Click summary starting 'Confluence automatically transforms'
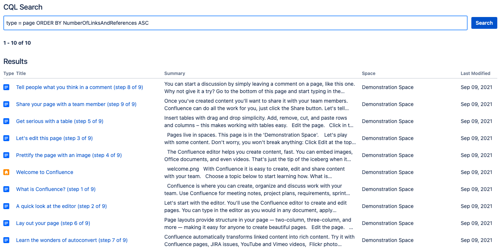Screen dimensions: 501x249 click(260, 241)
